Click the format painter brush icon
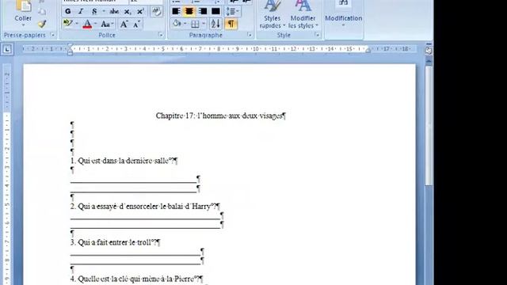 point(42,25)
